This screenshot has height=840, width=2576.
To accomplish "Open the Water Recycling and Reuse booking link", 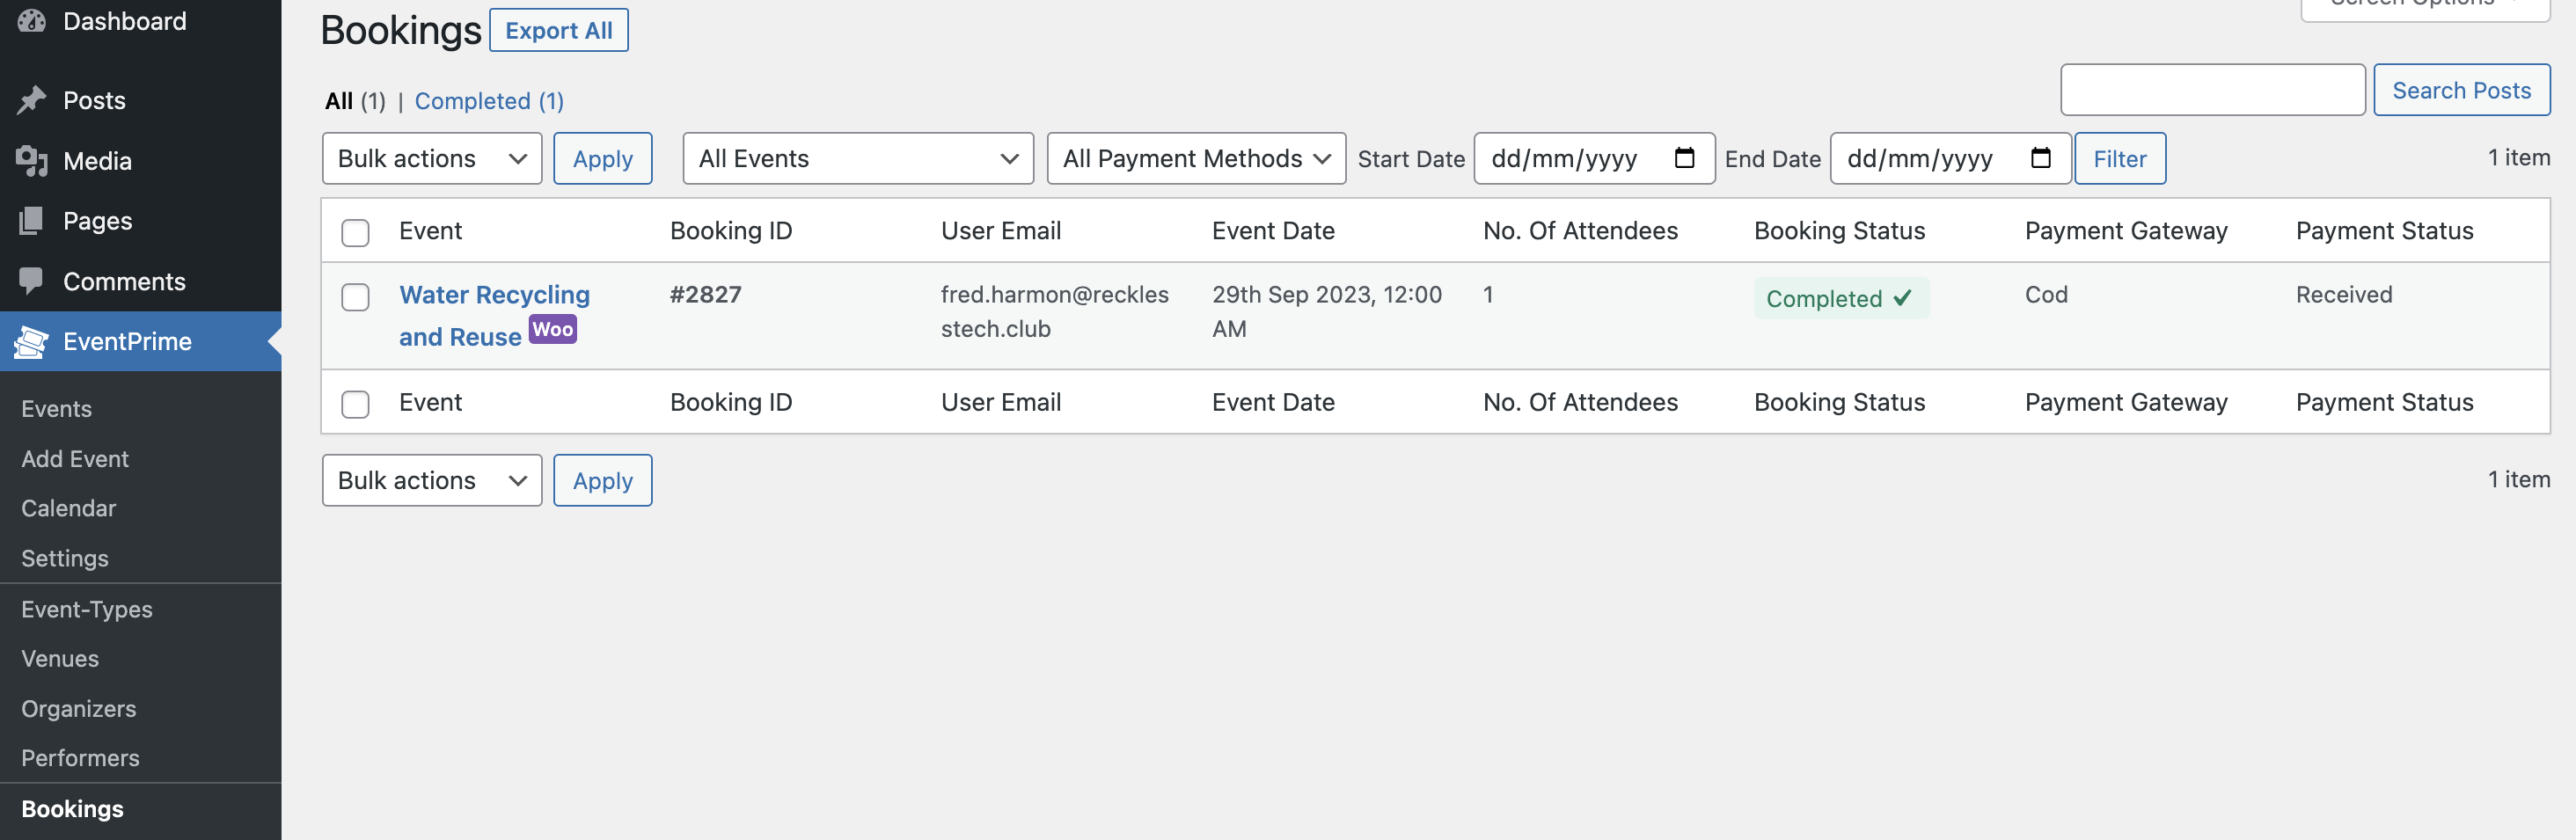I will point(494,296).
